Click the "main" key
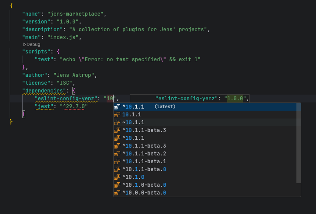The width and height of the screenshot is (316, 214). click(31, 37)
